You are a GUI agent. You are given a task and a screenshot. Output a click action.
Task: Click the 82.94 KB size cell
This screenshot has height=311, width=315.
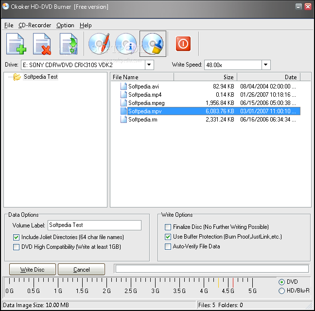coord(224,86)
